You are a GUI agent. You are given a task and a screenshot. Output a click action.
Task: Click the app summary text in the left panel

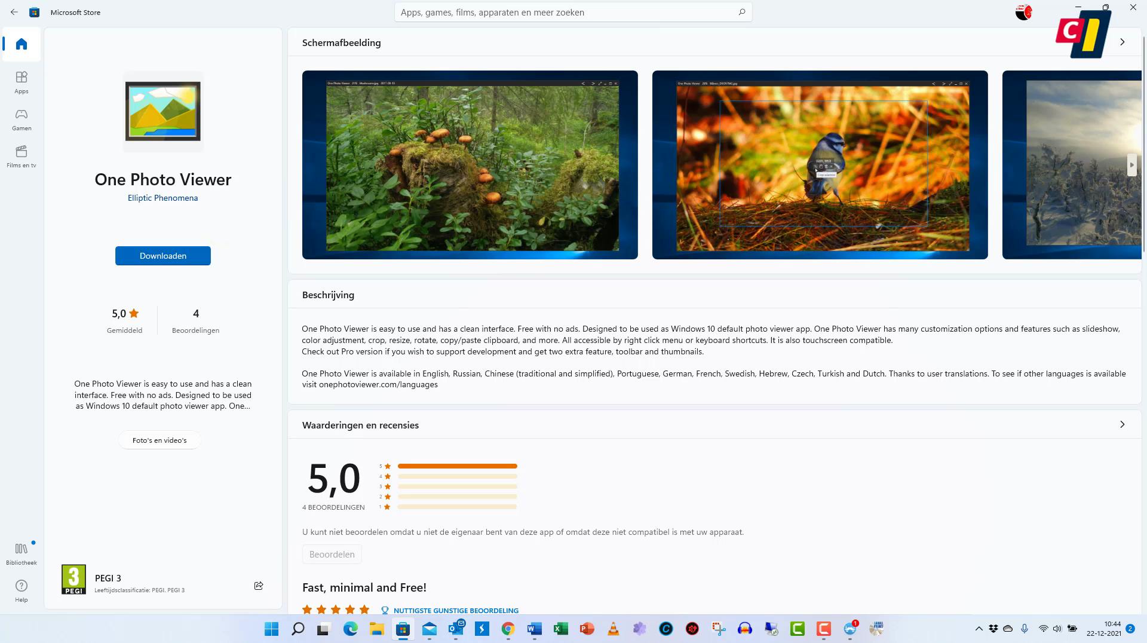click(163, 395)
